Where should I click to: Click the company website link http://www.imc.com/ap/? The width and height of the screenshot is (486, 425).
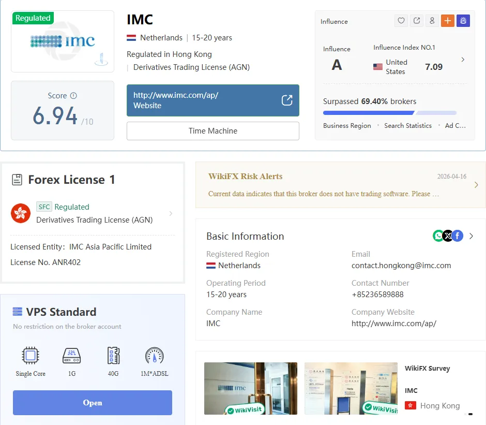pos(393,324)
